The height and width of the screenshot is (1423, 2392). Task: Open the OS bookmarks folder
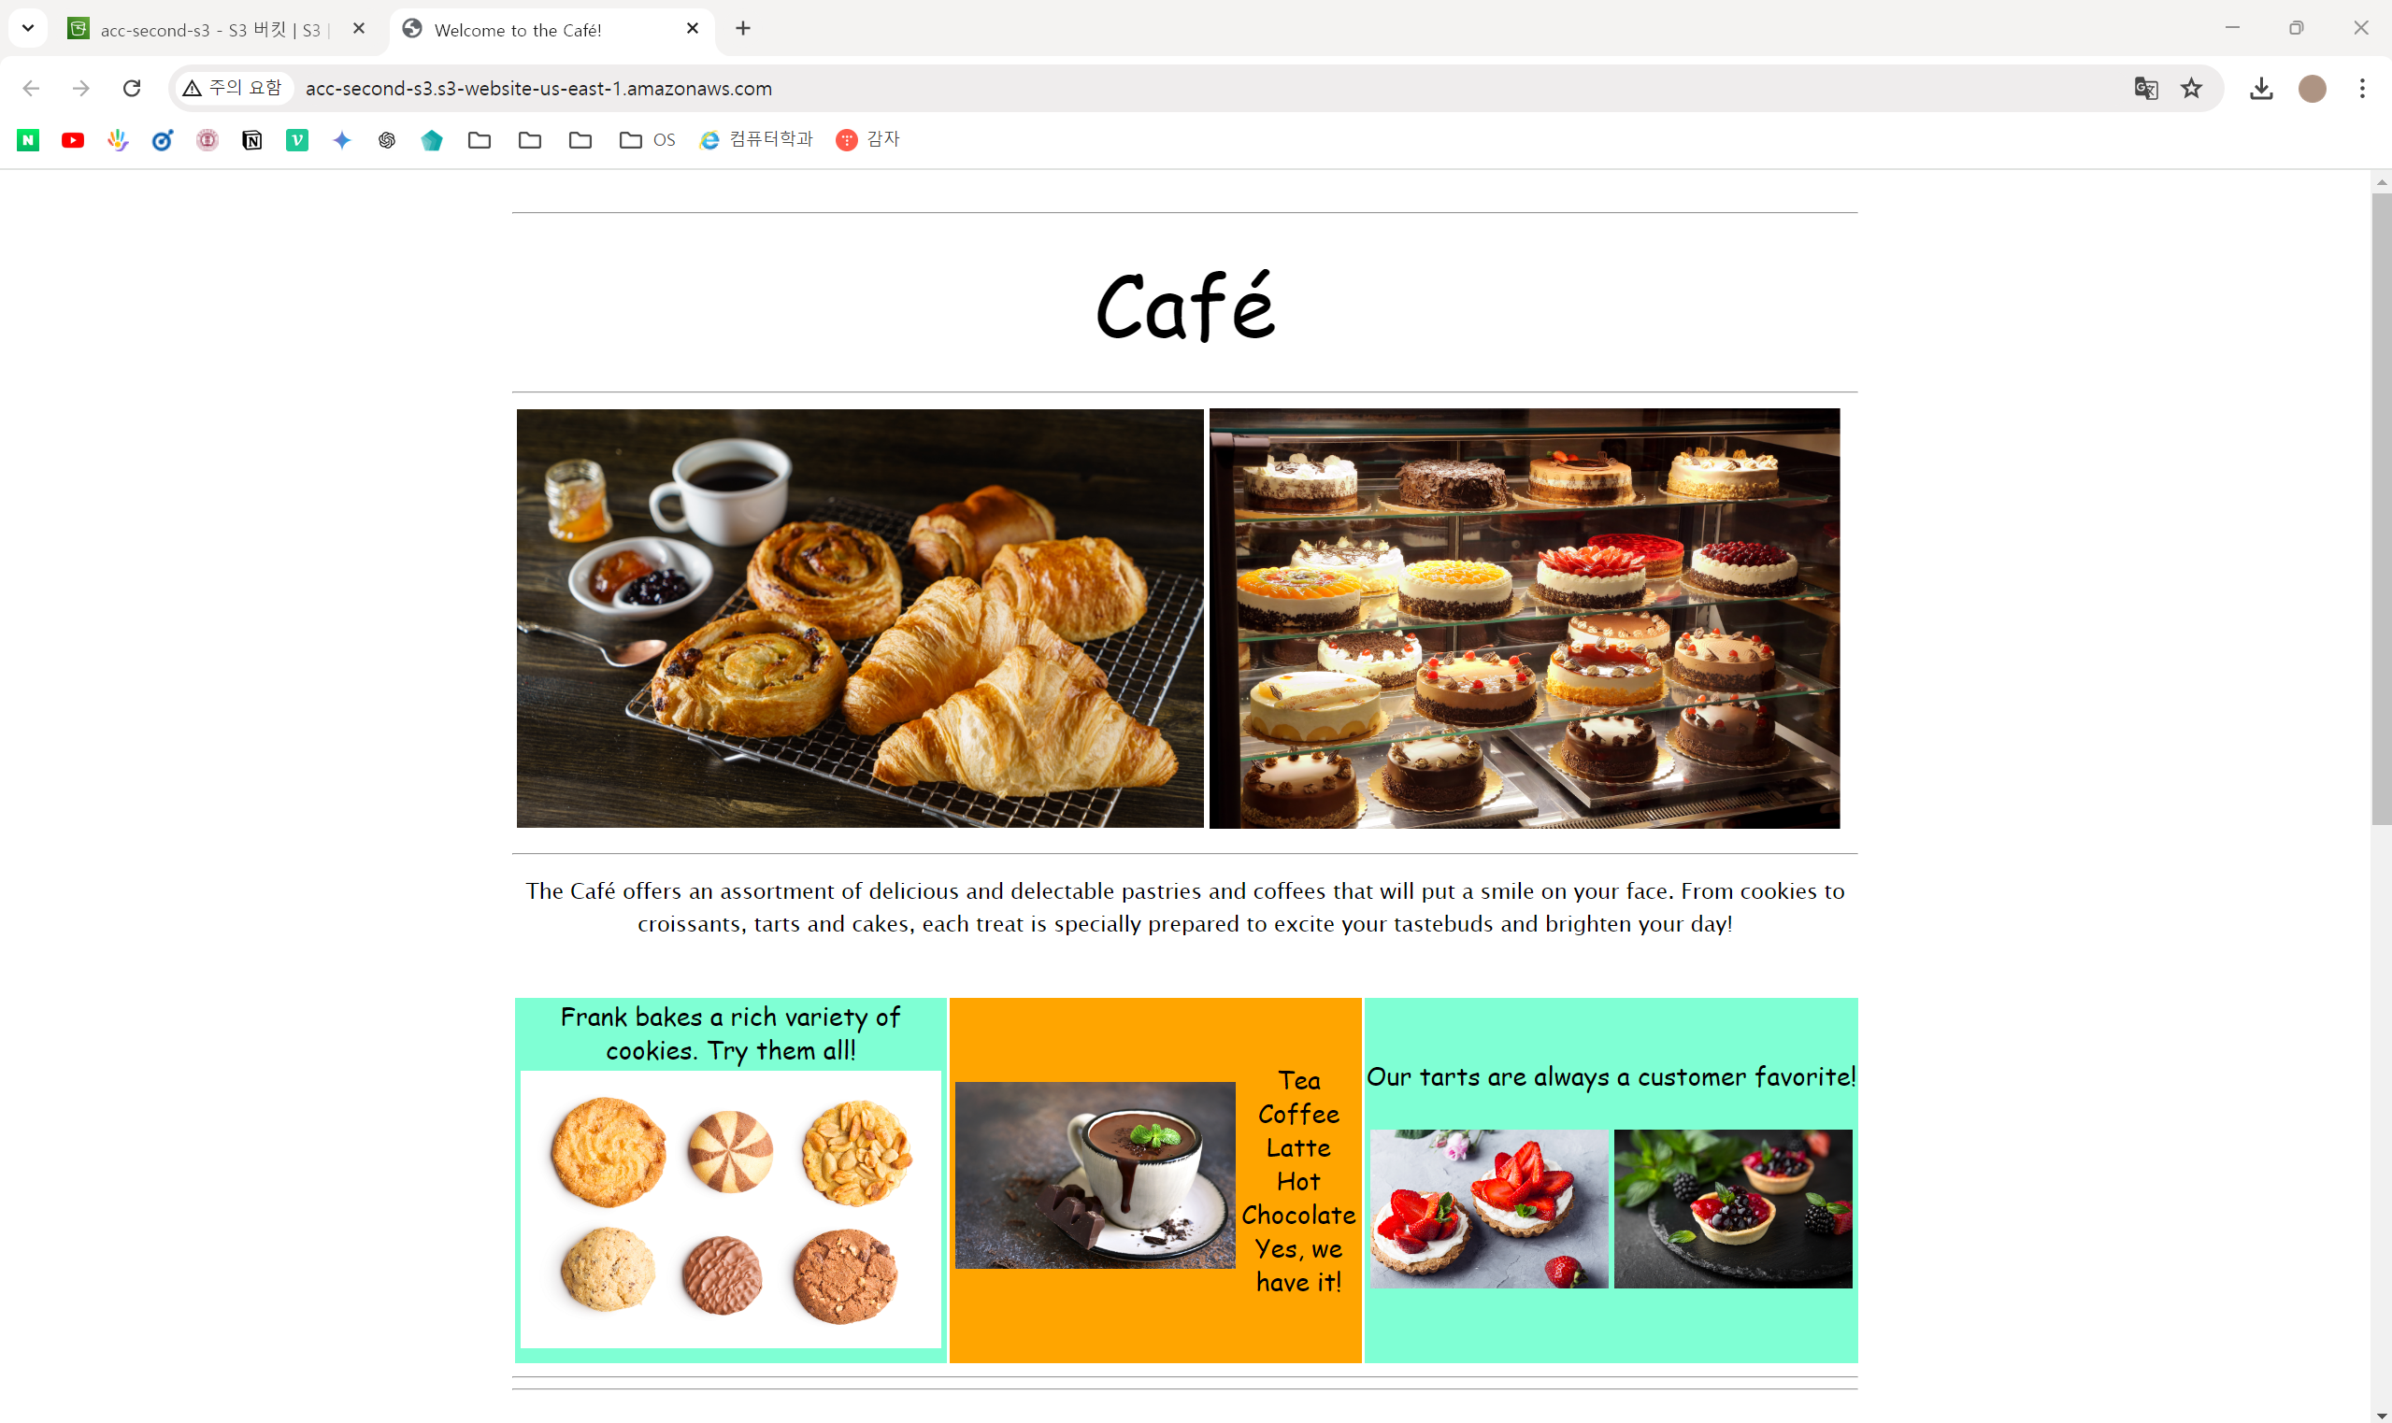[648, 140]
